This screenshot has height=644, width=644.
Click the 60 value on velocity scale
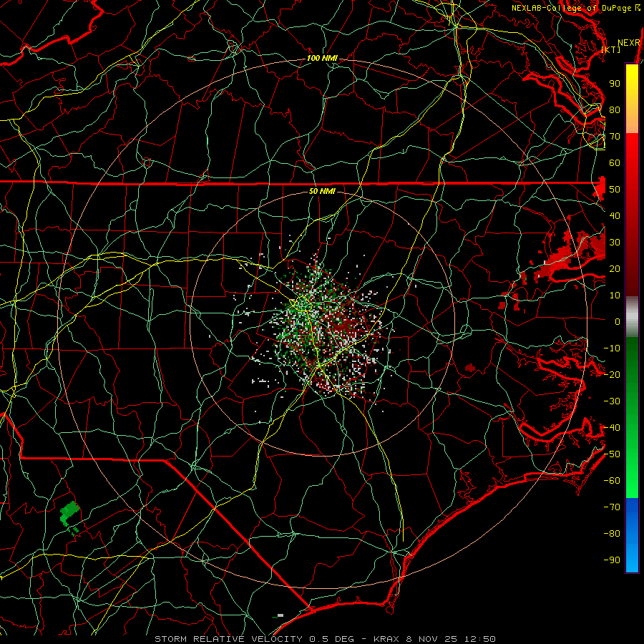pos(615,162)
